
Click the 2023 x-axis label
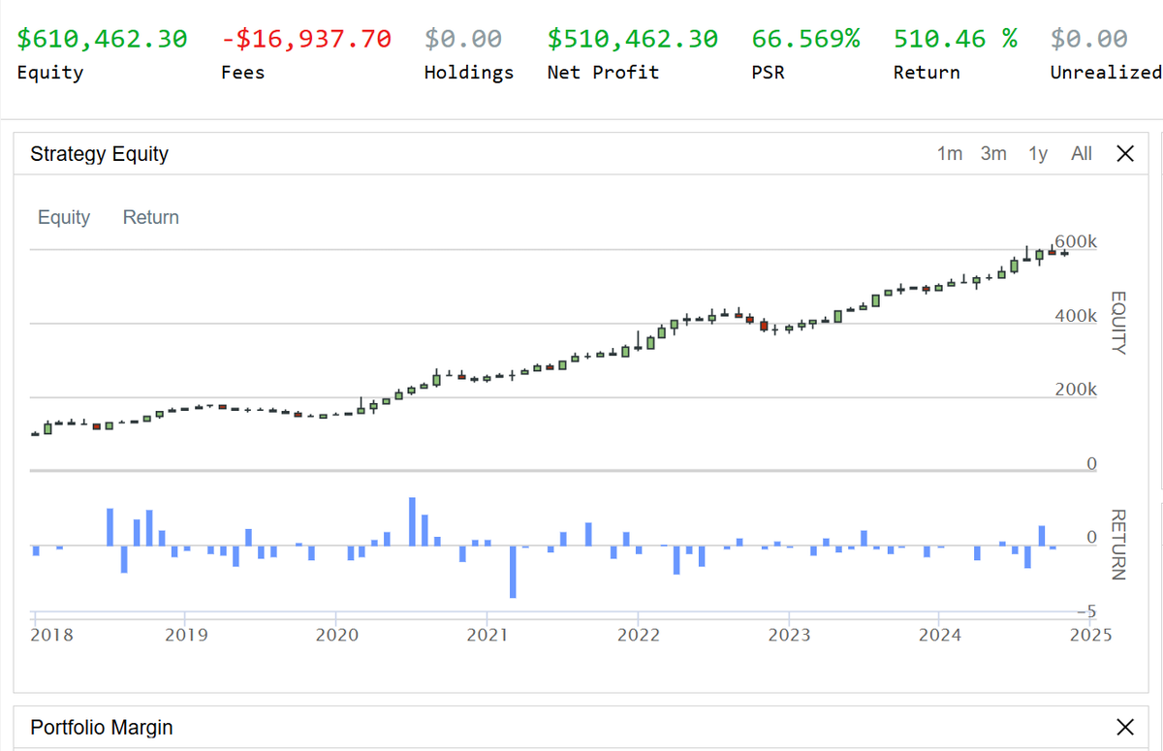[x=789, y=635]
